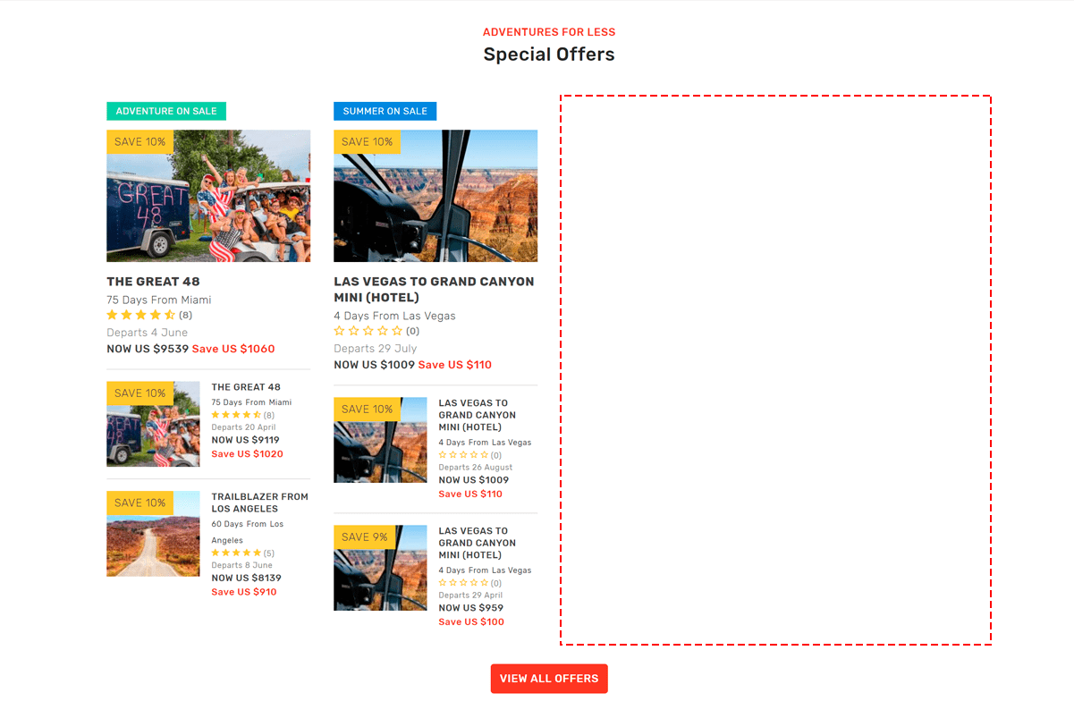The image size is (1074, 718).
Task: Click Save 10% badge on Trailblazer thumbnail
Action: (140, 503)
